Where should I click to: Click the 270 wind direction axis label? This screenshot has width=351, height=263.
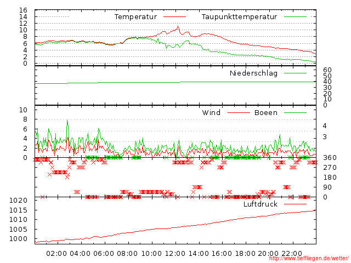click(330, 168)
